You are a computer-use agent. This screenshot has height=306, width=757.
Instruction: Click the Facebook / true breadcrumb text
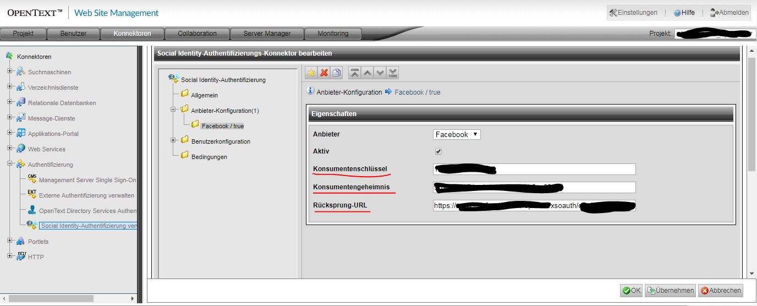[418, 92]
